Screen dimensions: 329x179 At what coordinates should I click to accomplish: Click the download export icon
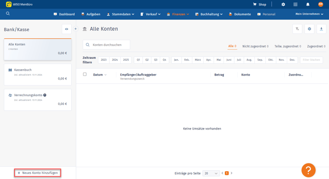coord(321,29)
